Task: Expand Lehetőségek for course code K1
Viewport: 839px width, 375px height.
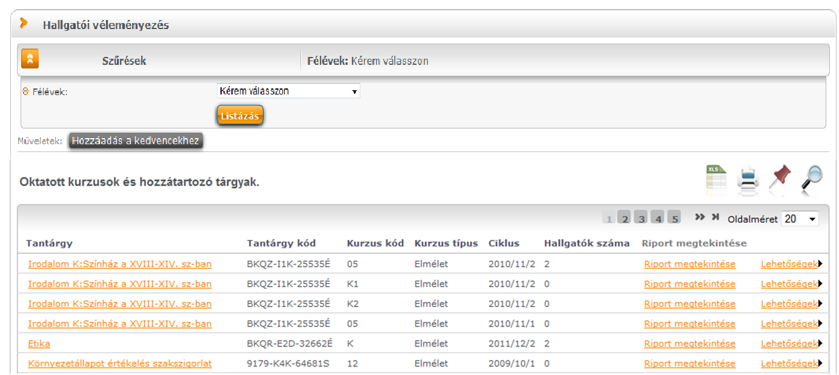Action: [x=791, y=284]
